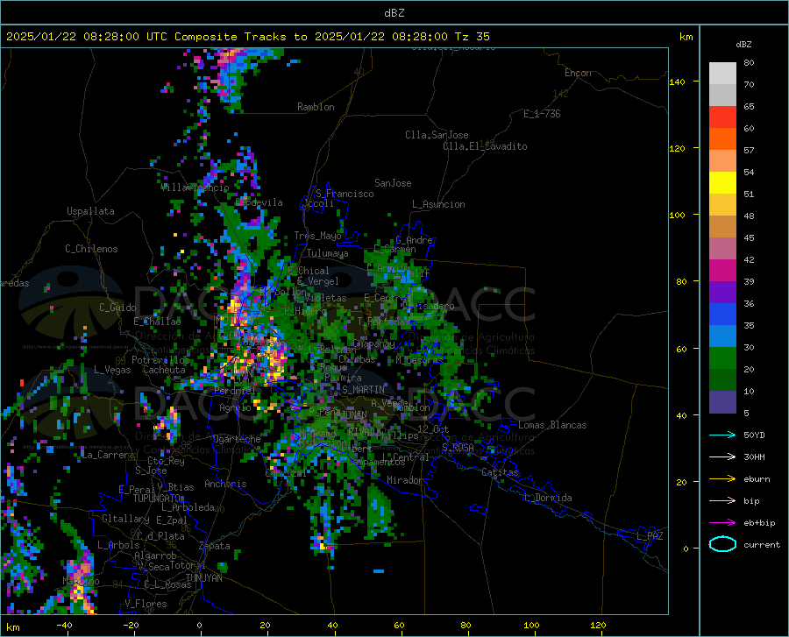The image size is (789, 637).
Task: Pick the bright yellow dBZ scale swatch
Action: point(722,183)
